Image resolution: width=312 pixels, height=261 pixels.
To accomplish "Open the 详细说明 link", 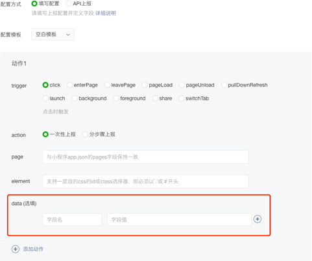I will 106,13.
